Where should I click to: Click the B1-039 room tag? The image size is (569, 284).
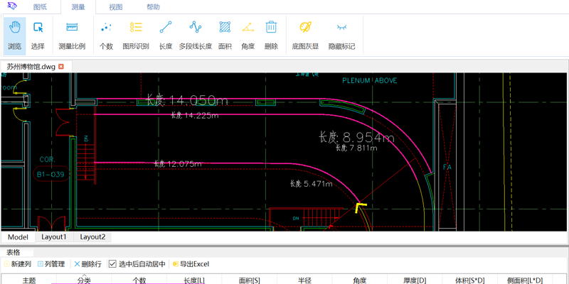click(x=50, y=175)
